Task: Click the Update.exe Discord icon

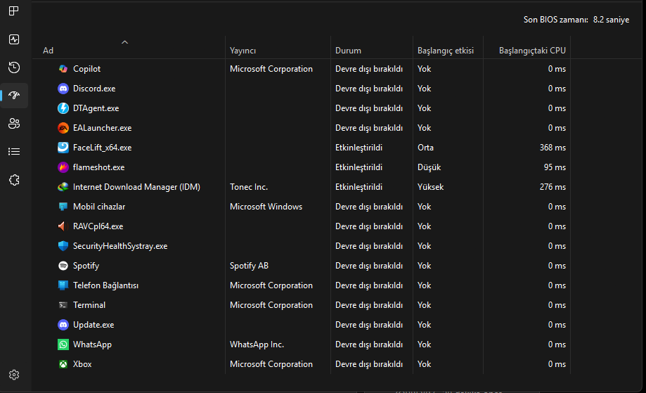Action: (63, 325)
